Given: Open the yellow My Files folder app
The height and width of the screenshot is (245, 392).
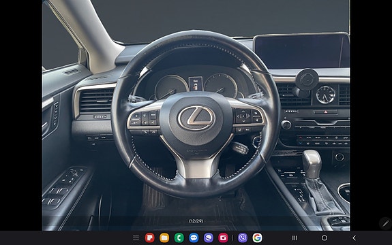Looking at the screenshot, I should [164, 238].
